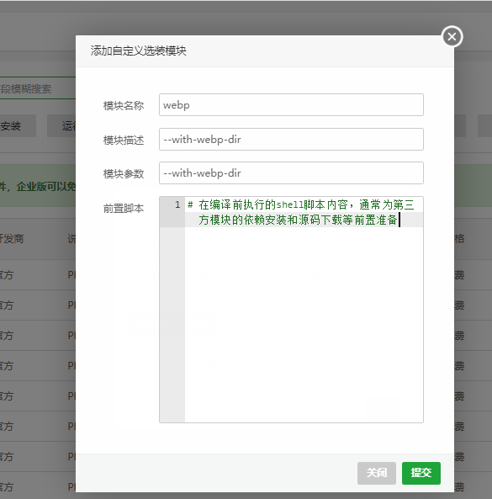The width and height of the screenshot is (492, 499).
Task: Focus the 模块参数 input field
Action: 291,173
